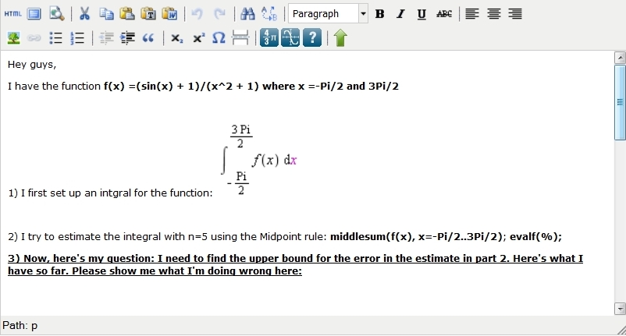This screenshot has width=626, height=336.
Task: Toggle italic formatting
Action: [400, 13]
